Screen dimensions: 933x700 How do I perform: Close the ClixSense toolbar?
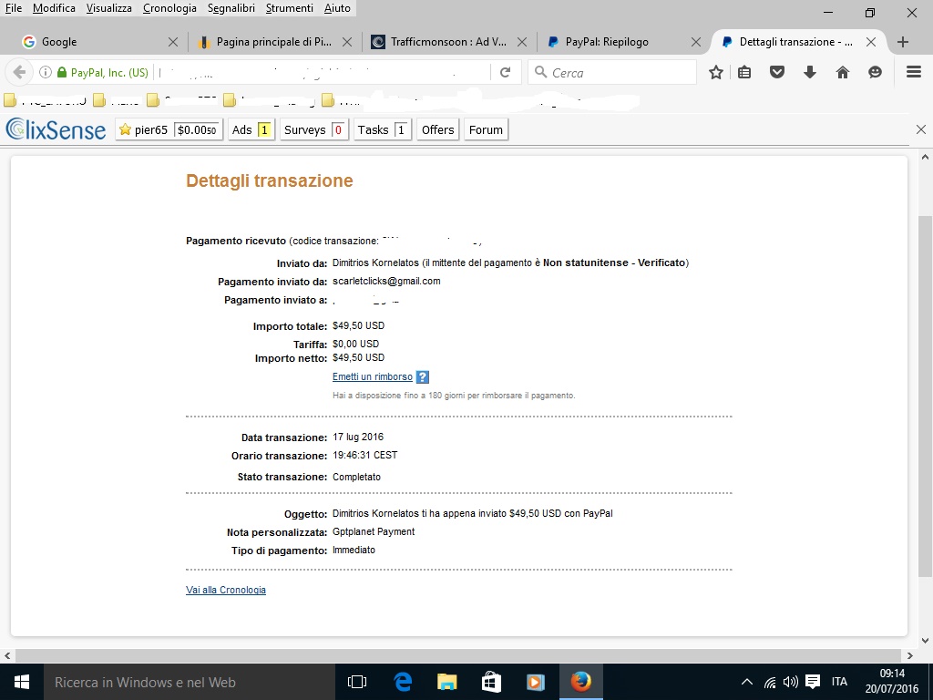pos(920,129)
